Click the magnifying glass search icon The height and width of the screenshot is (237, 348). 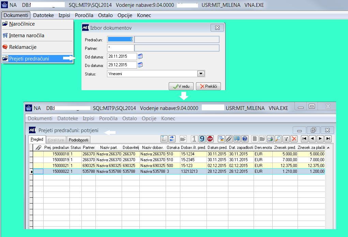tap(278, 139)
